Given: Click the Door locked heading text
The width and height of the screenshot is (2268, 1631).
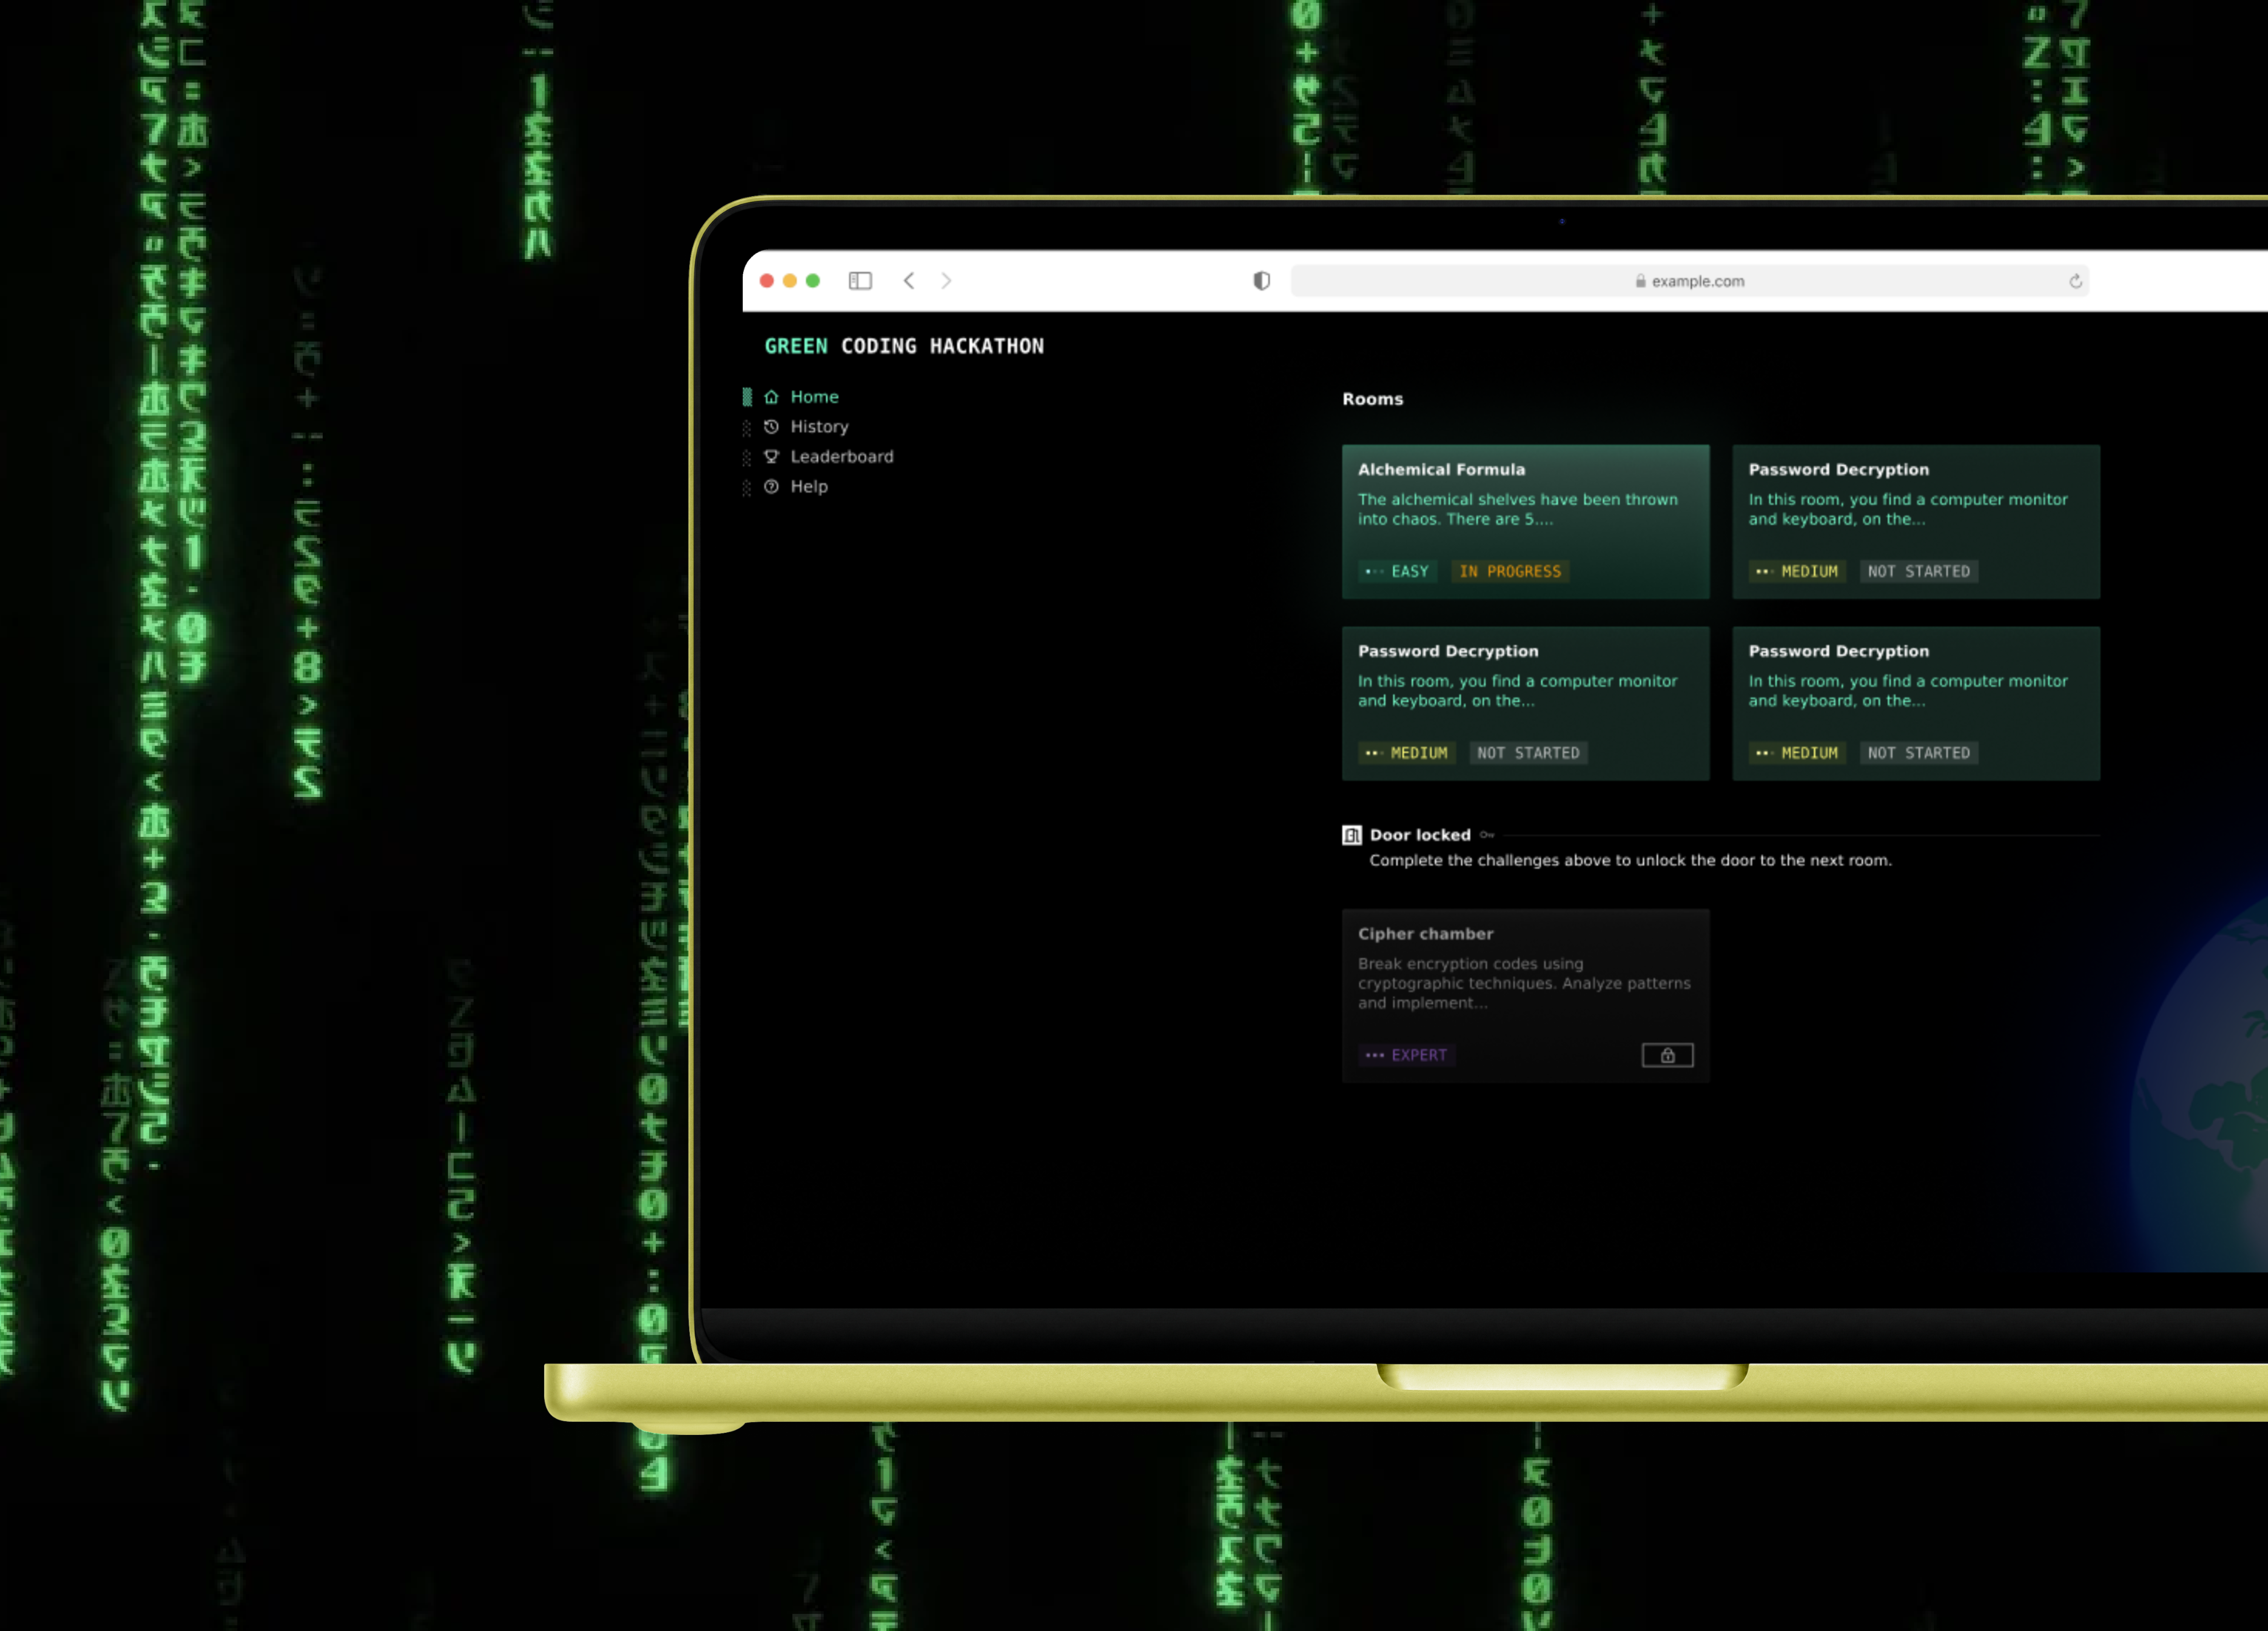Looking at the screenshot, I should 1420,835.
